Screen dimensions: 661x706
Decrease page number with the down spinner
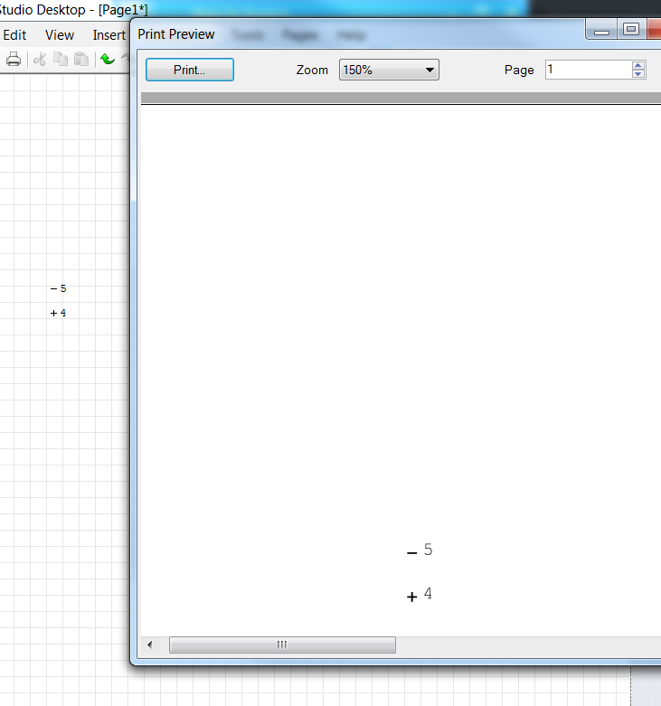click(638, 74)
